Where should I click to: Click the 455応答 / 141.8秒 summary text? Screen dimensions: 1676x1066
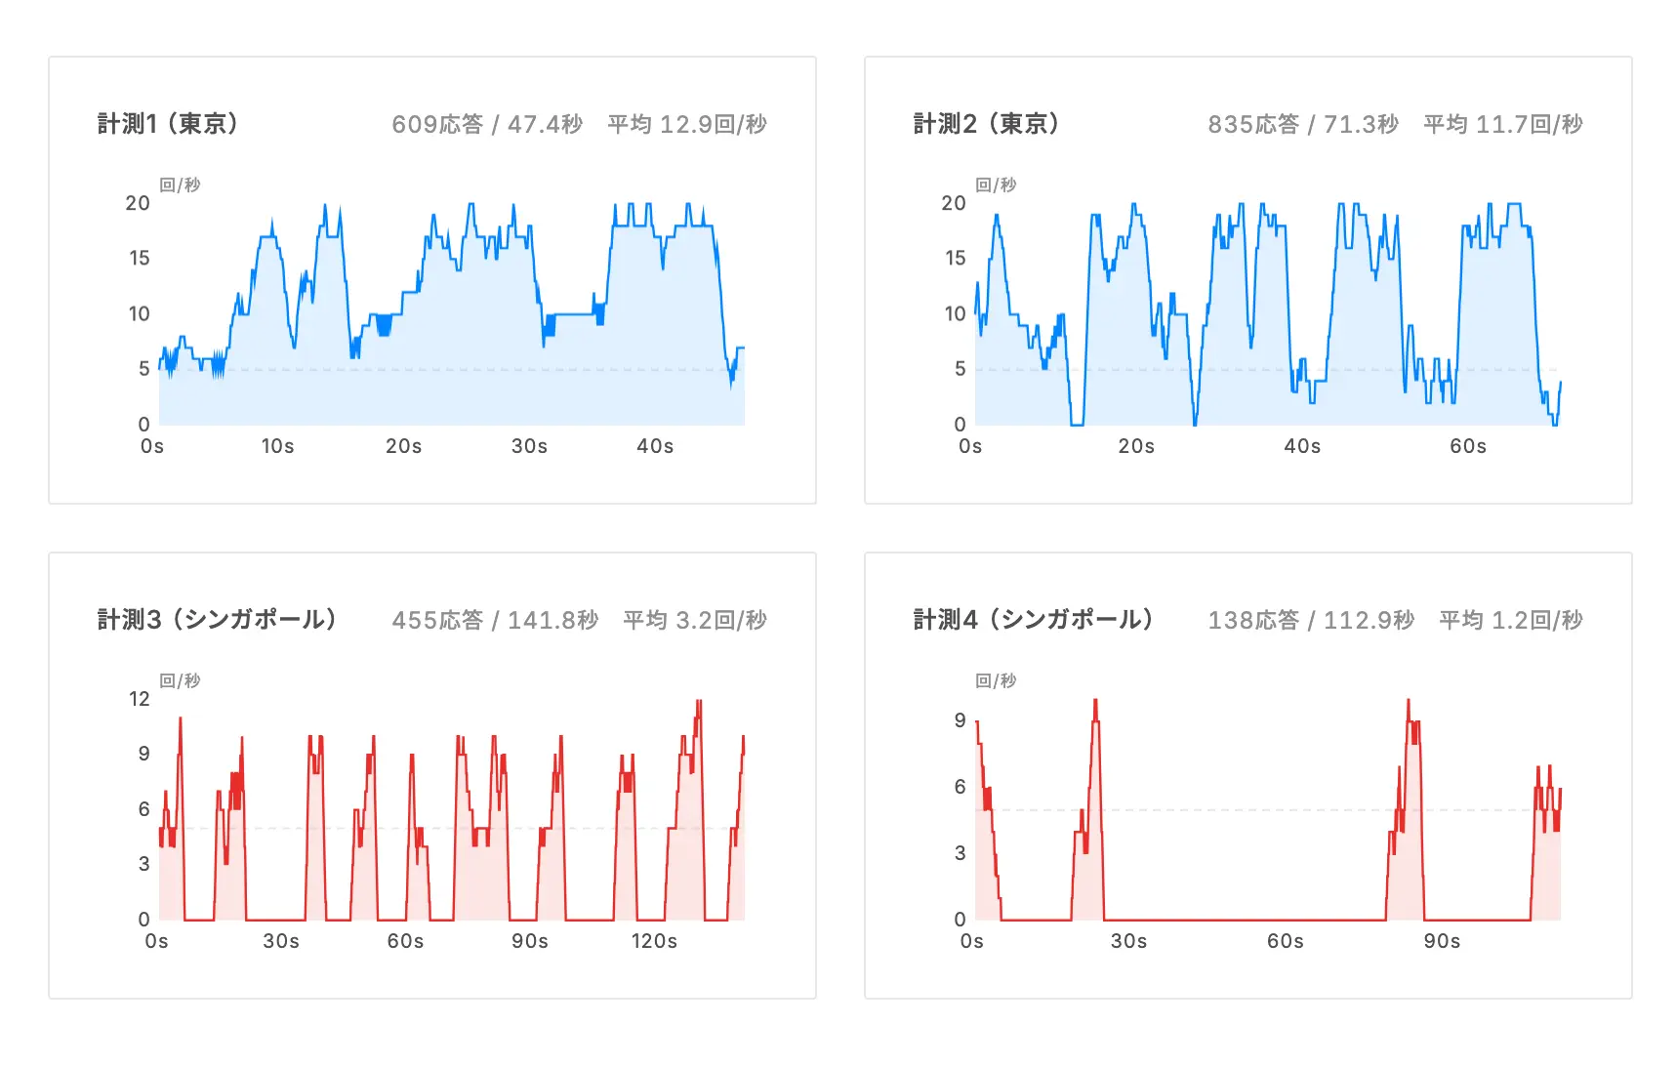pos(495,620)
